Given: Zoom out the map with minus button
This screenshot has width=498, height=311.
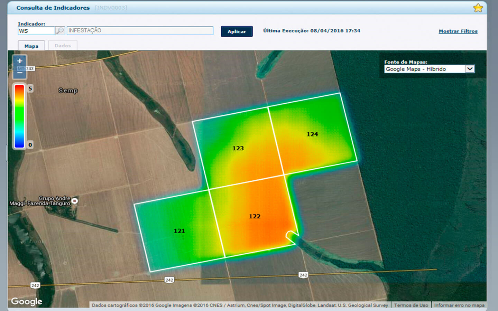Looking at the screenshot, I should [x=20, y=73].
